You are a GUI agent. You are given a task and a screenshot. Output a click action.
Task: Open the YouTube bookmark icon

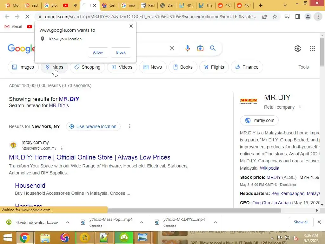30,27
